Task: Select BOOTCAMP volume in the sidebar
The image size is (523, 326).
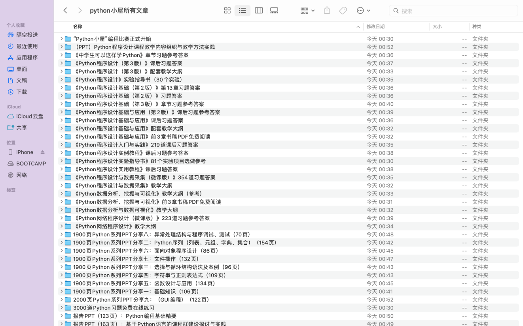Action: [x=27, y=164]
